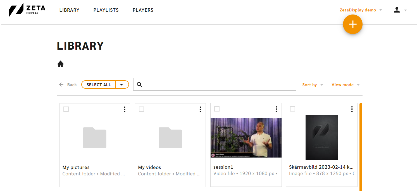Click the session1 video thumbnail
This screenshot has width=417, height=191.
point(246,138)
